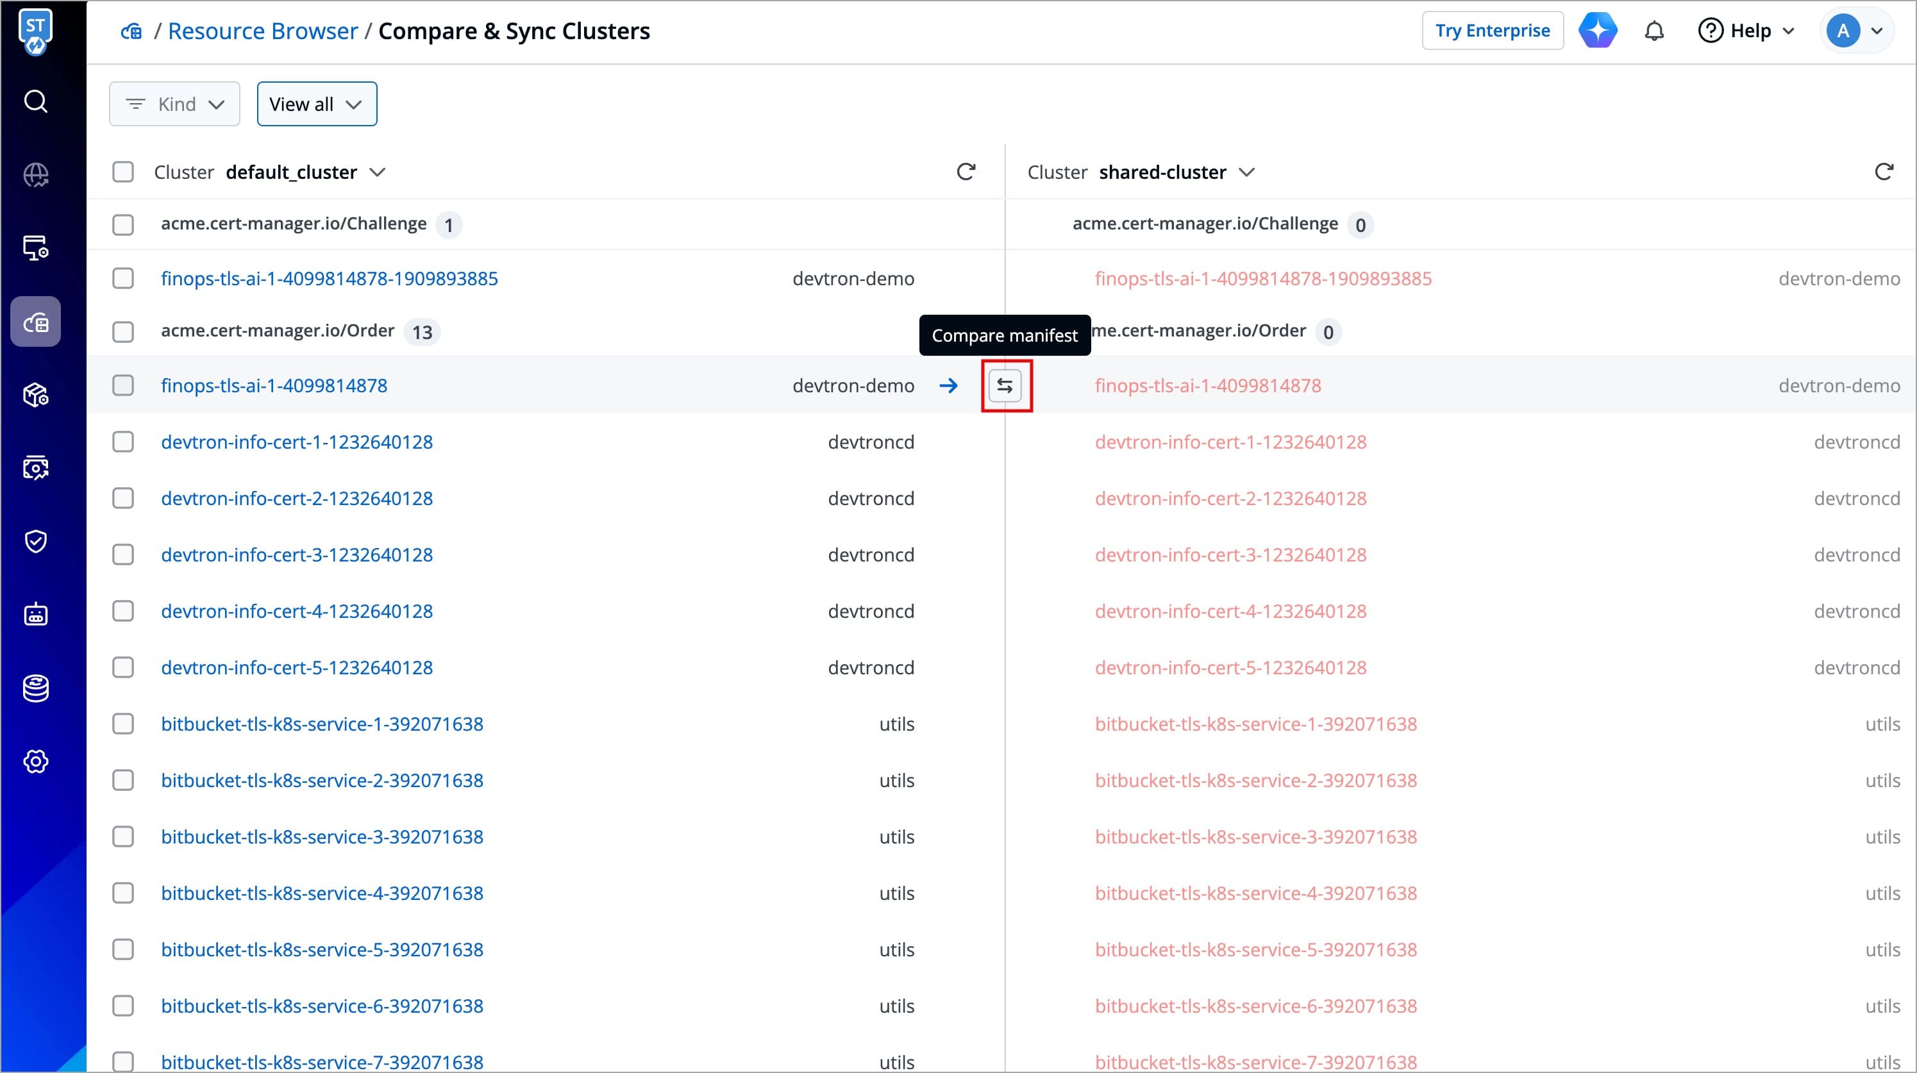Open Global Configurations gear in sidebar
Screen dimensions: 1917x1073
(x=36, y=761)
